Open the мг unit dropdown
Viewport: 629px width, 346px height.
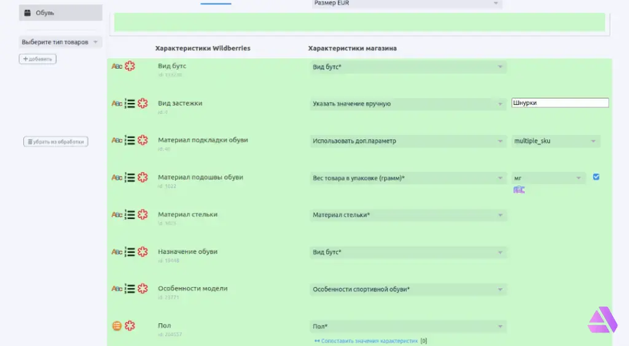549,178
